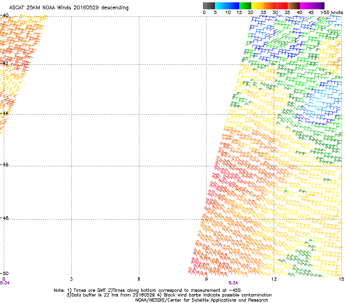Screen dimensions: 345x303
Task: Click the 'NOAA/NESDIS/Center for Satellite Applications and Research' credit
Action: (x=201, y=300)
